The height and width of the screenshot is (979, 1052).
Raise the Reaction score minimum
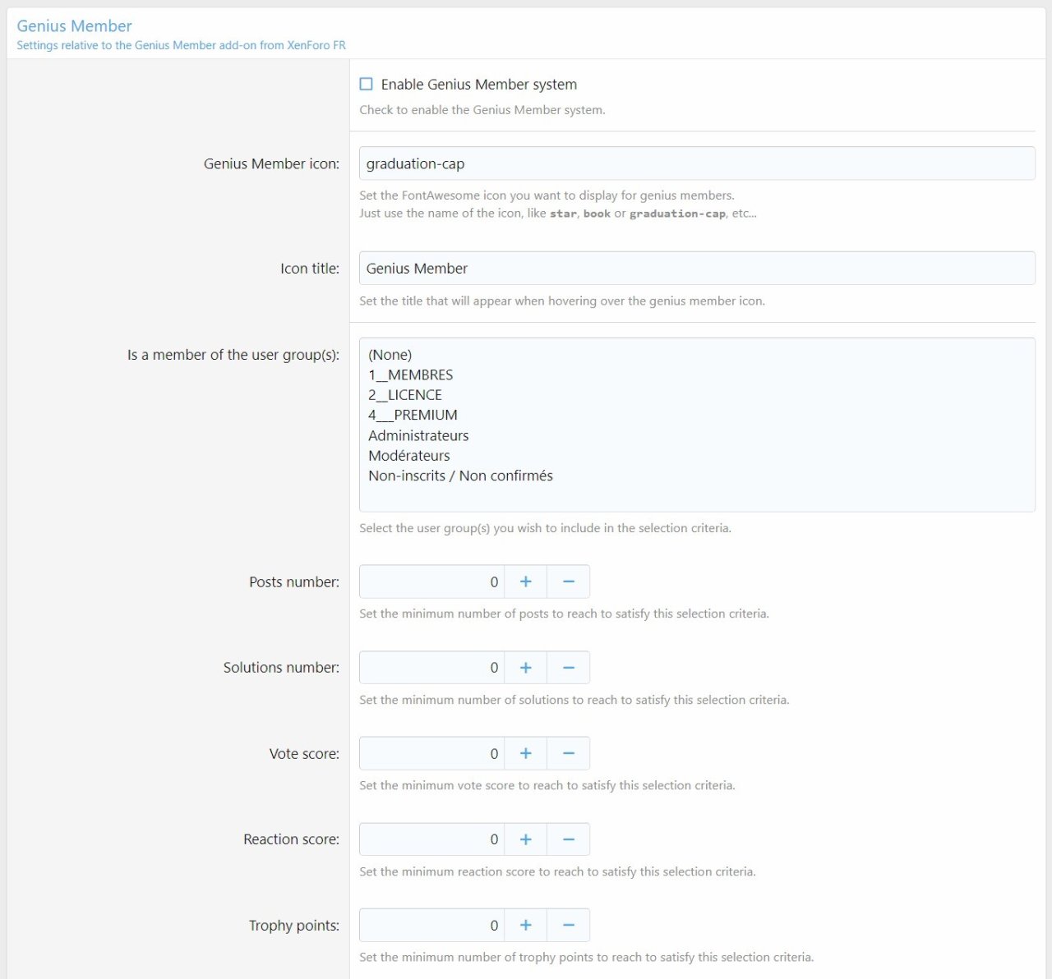click(526, 839)
